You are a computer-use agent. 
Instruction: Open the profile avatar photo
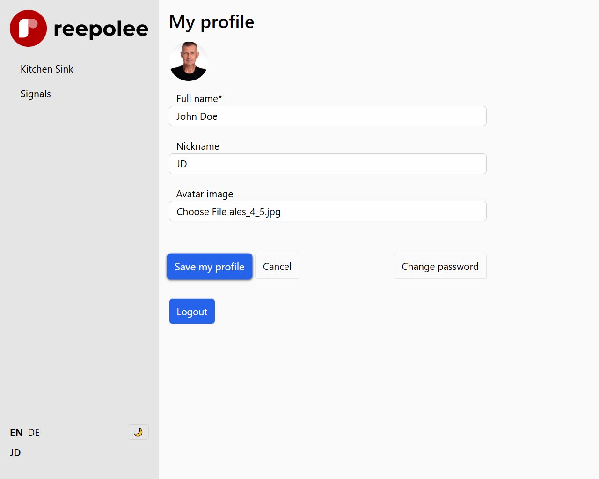pos(189,61)
